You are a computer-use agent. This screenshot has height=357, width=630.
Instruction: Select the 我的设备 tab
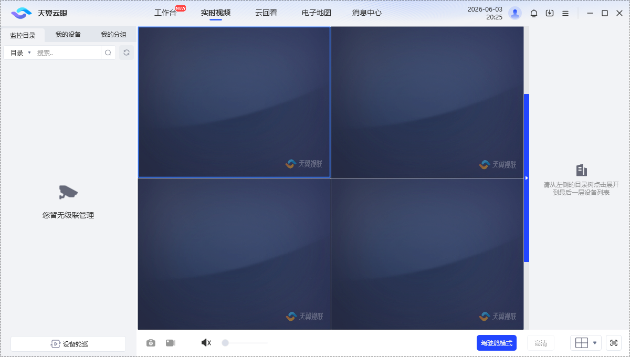point(68,35)
